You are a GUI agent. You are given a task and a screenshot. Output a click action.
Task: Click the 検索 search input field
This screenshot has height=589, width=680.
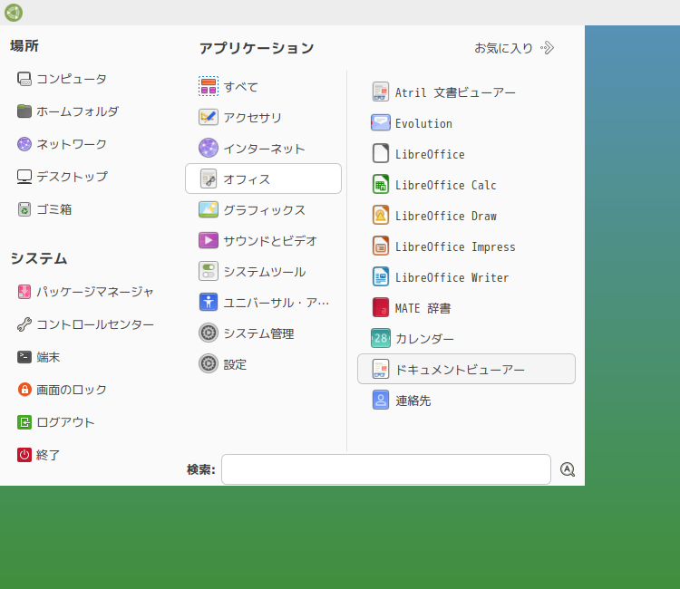[x=386, y=469]
